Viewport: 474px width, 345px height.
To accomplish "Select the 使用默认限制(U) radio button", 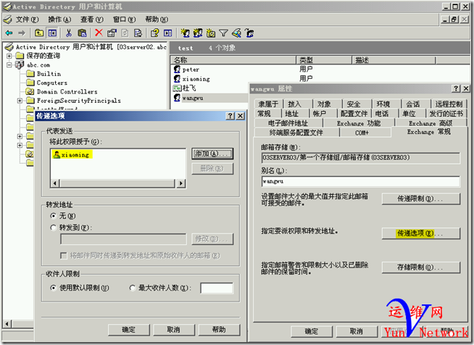I will 54,288.
